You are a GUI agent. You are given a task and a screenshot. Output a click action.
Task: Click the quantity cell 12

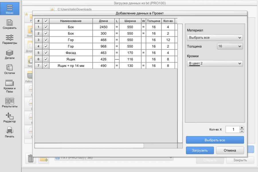(x=168, y=40)
